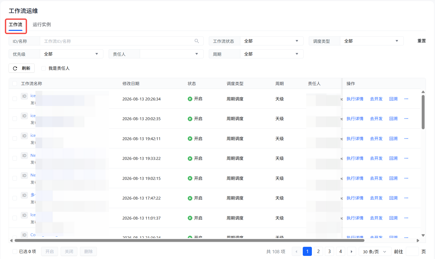Select the 工作流 tab
This screenshot has height=259, width=435.
click(16, 25)
